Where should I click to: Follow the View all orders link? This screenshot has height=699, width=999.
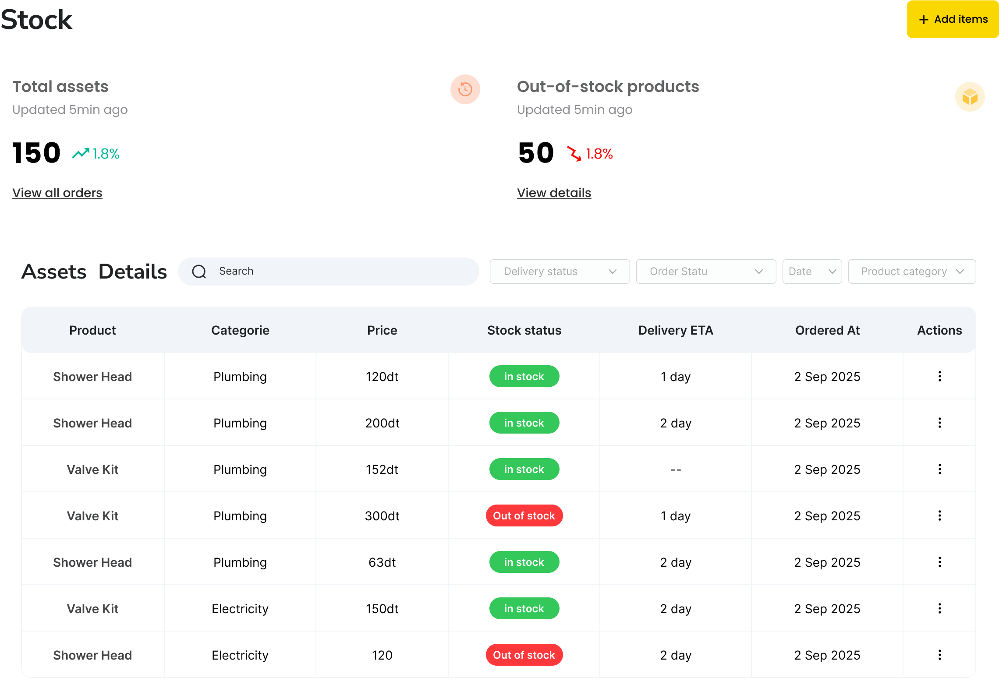[57, 193]
